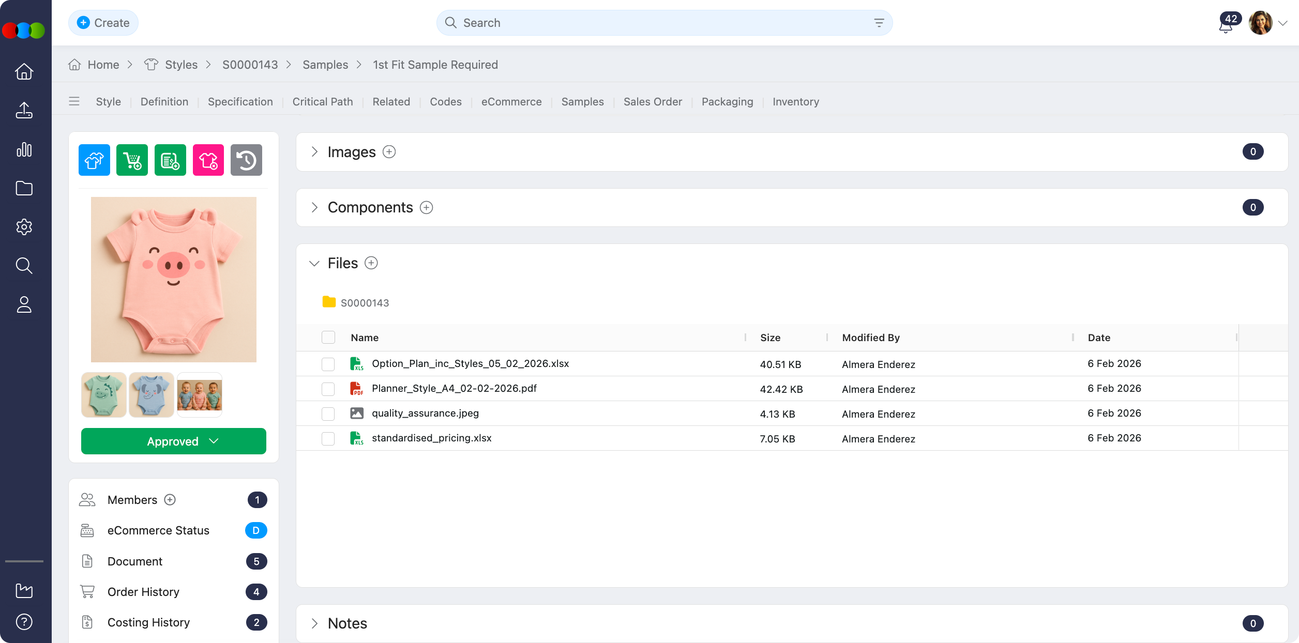Image resolution: width=1299 pixels, height=643 pixels.
Task: Open the bar chart analytics sidebar icon
Action: coord(24,150)
